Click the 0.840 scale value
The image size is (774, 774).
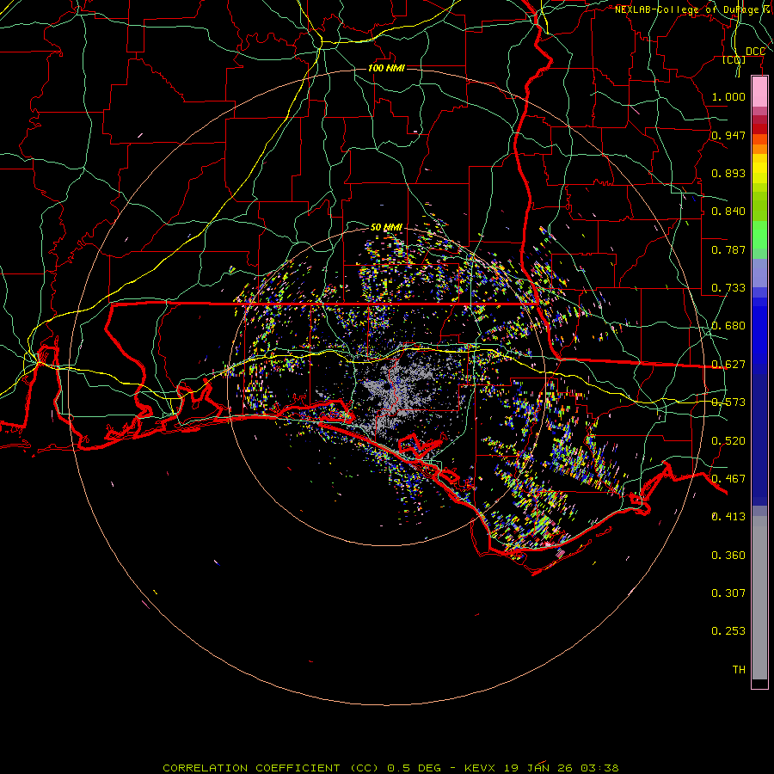click(x=728, y=212)
